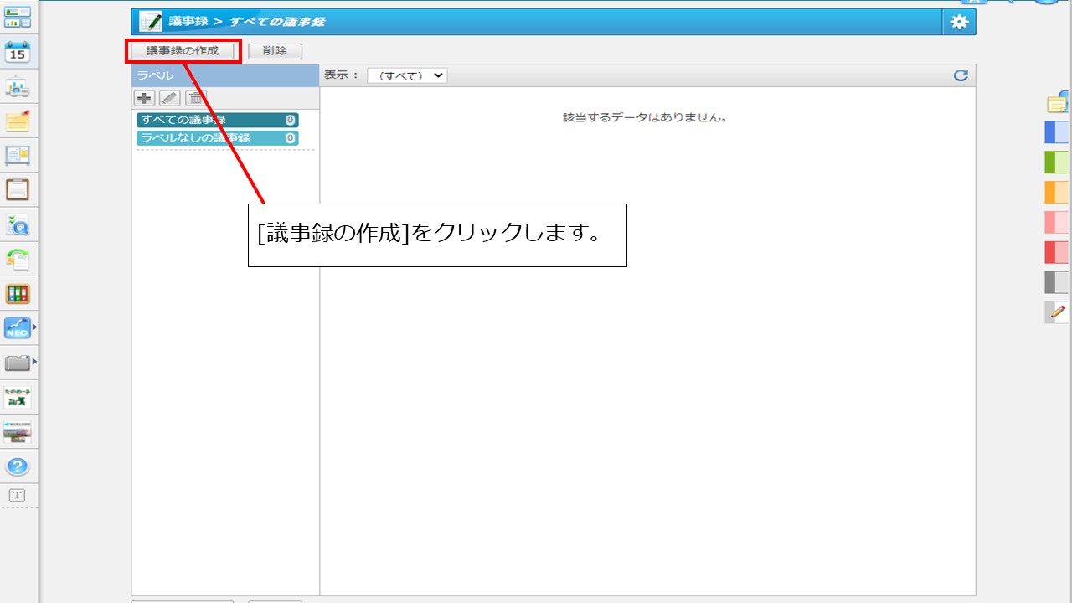1072x603 pixels.
Task: Open the portal dashboard icon in sidebar
Action: [18, 17]
